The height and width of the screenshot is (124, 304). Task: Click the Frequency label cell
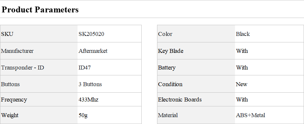point(39,100)
